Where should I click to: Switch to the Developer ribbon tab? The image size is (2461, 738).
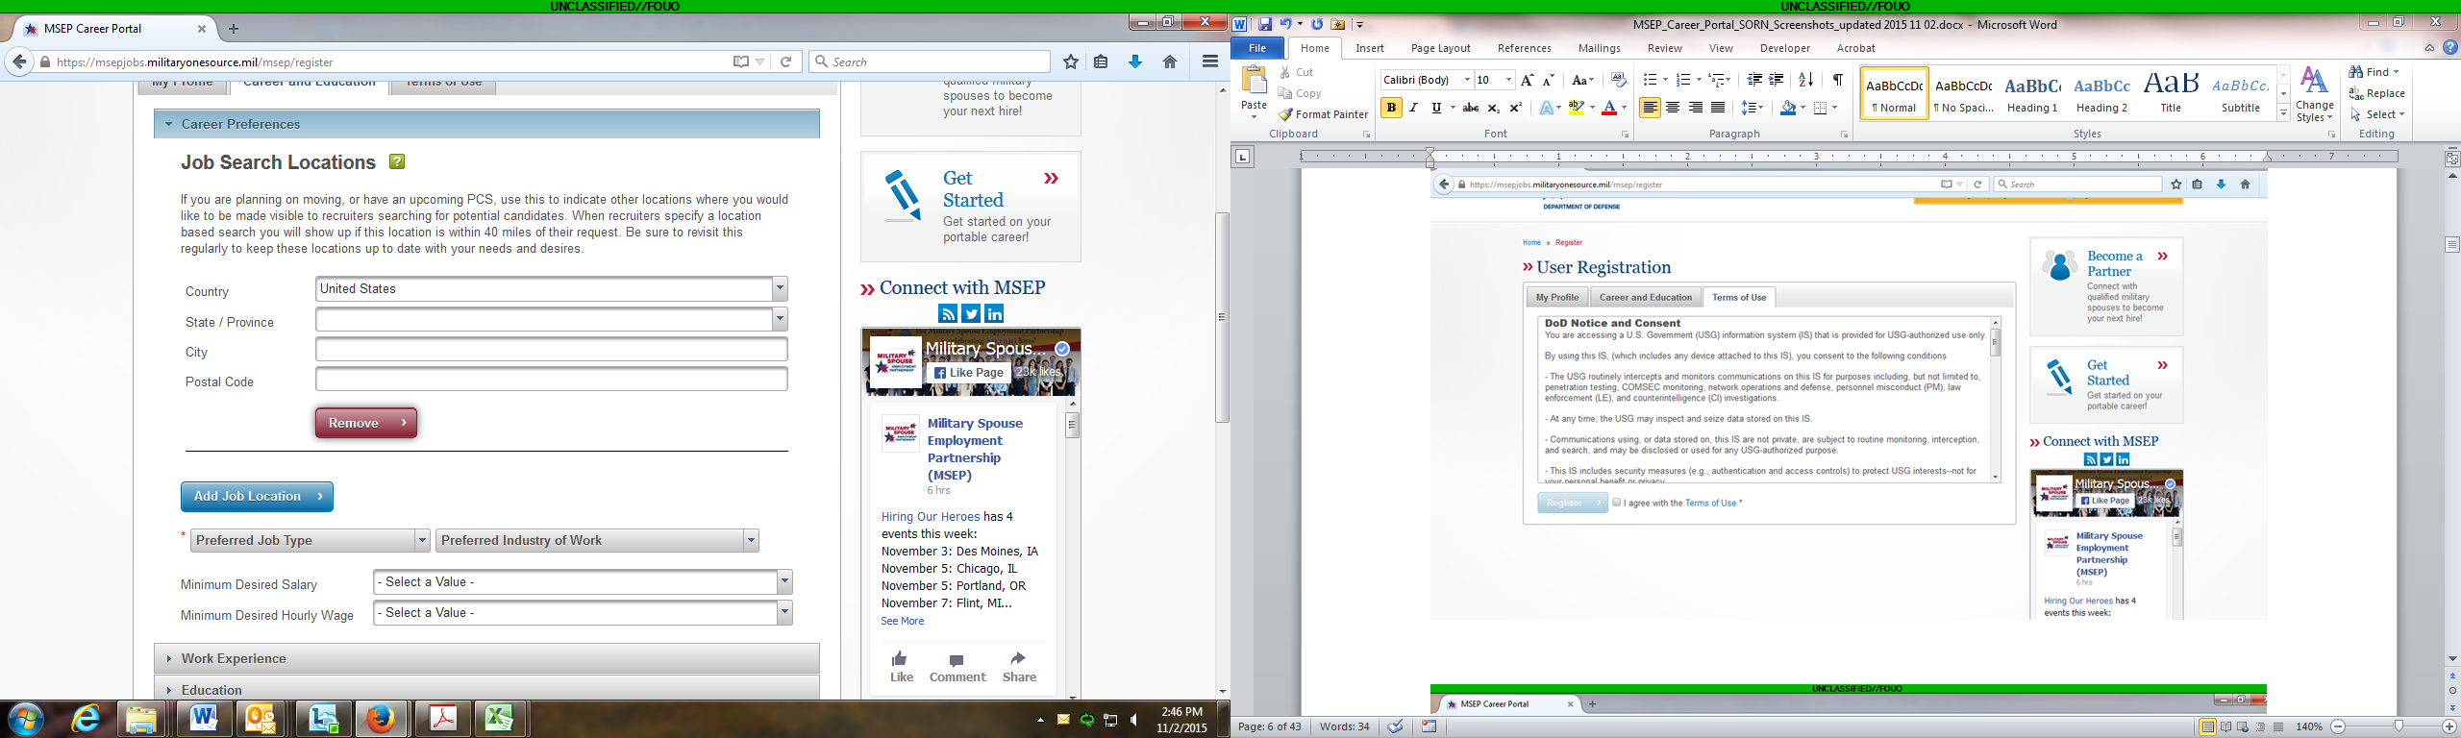pos(1784,48)
